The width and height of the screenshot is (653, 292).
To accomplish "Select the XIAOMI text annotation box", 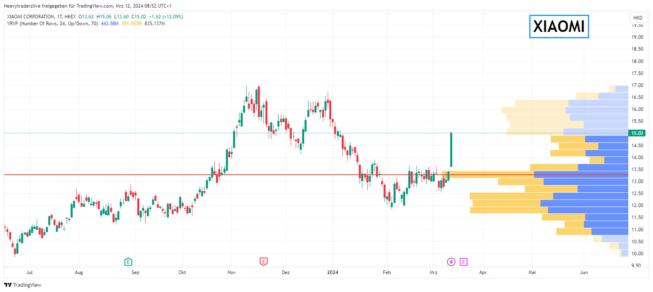I will pos(559,27).
